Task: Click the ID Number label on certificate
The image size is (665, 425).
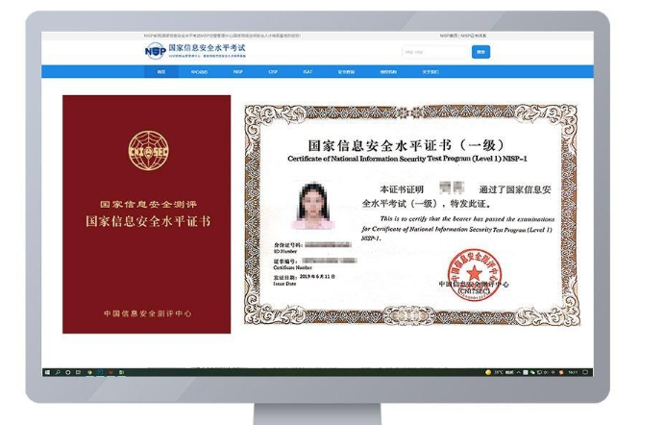Action: pyautogui.click(x=285, y=251)
